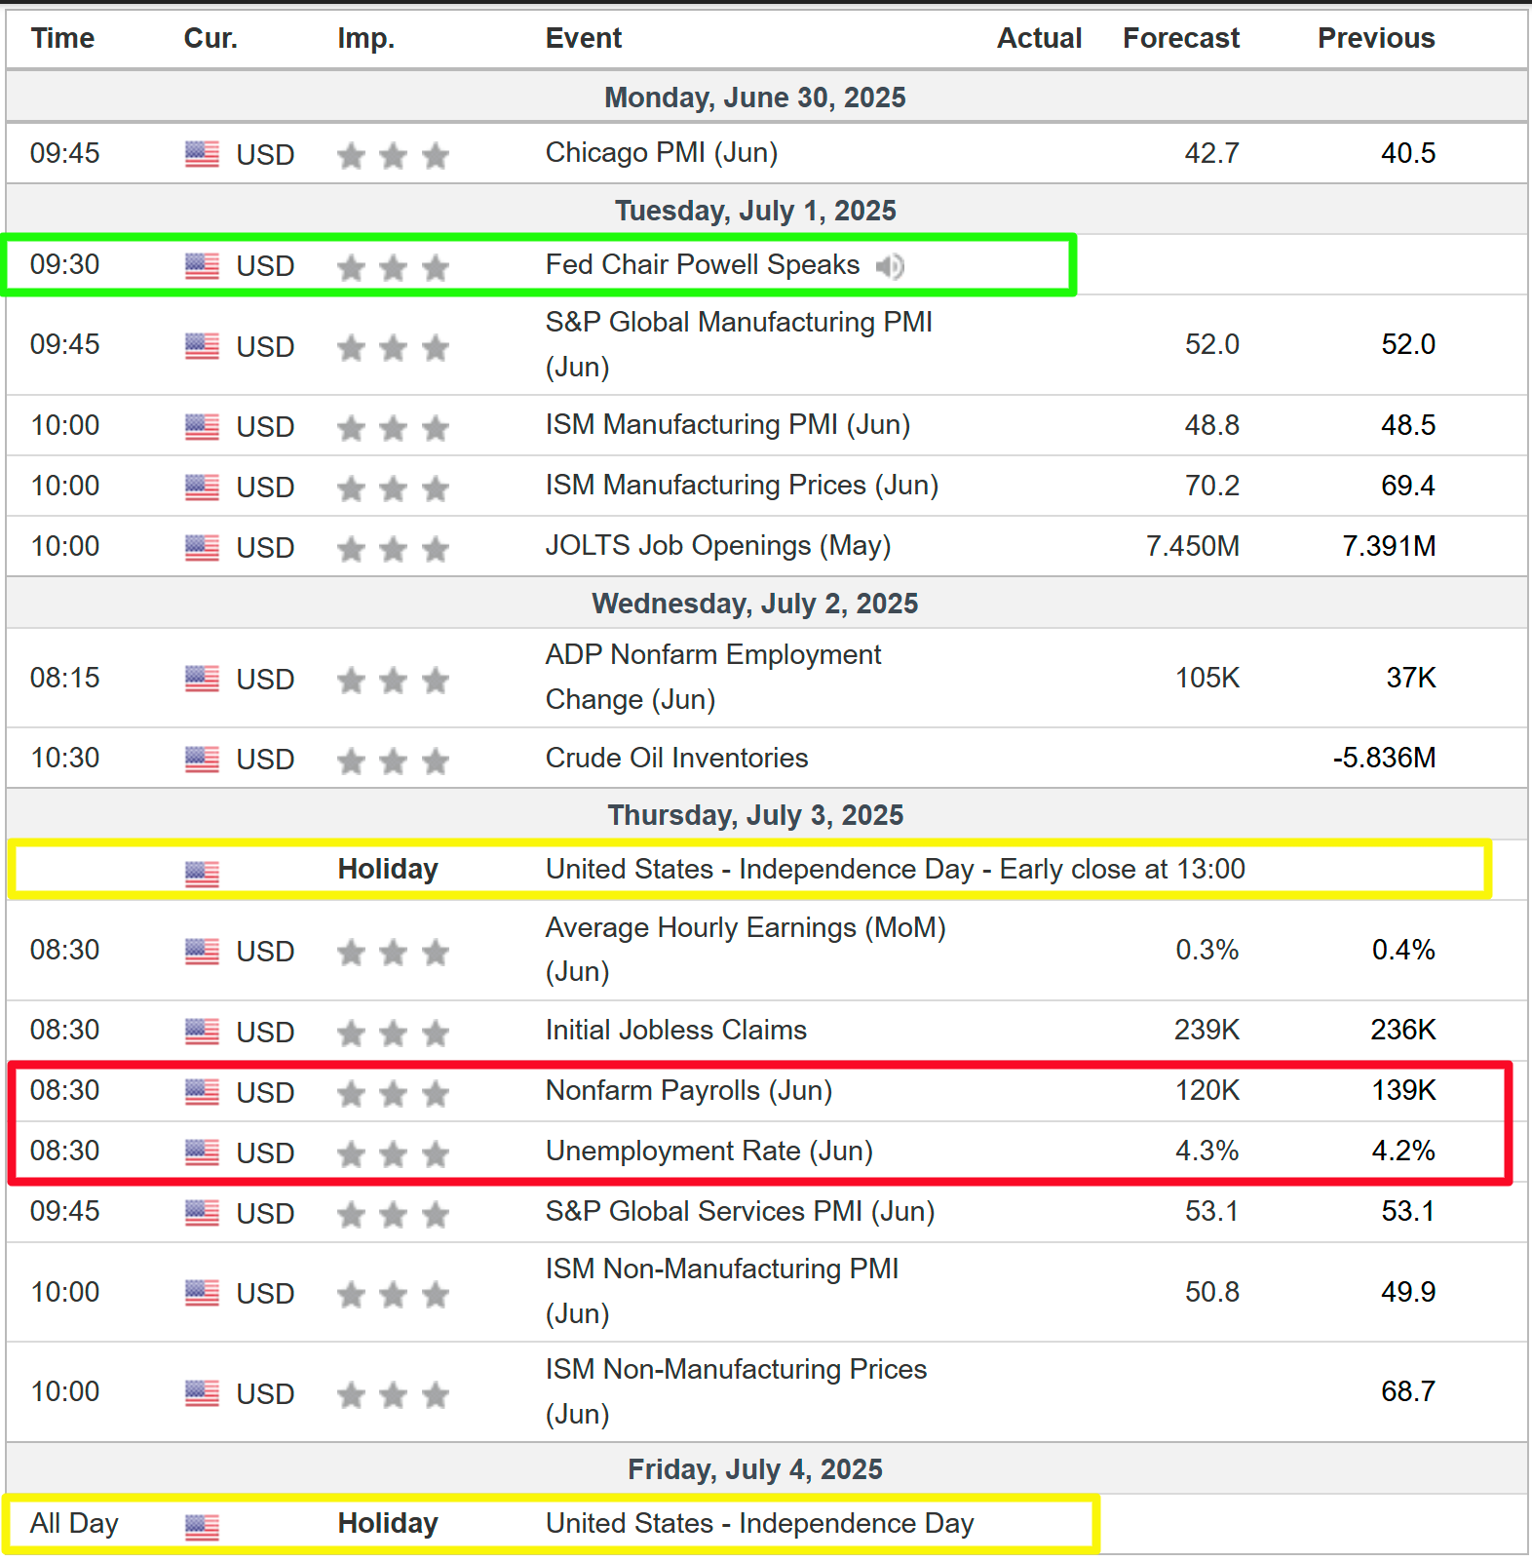Open the ISM Manufacturing PMI (Jun) event
This screenshot has height=1562, width=1532.
tap(728, 425)
